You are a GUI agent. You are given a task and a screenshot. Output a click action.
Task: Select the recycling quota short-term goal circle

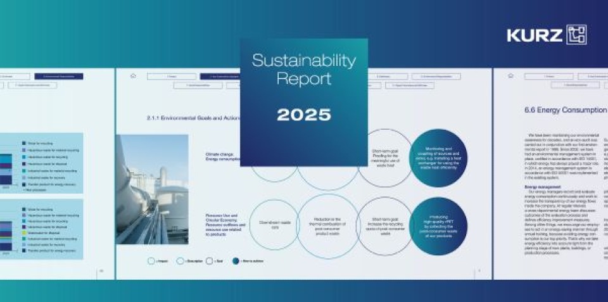coord(386,227)
